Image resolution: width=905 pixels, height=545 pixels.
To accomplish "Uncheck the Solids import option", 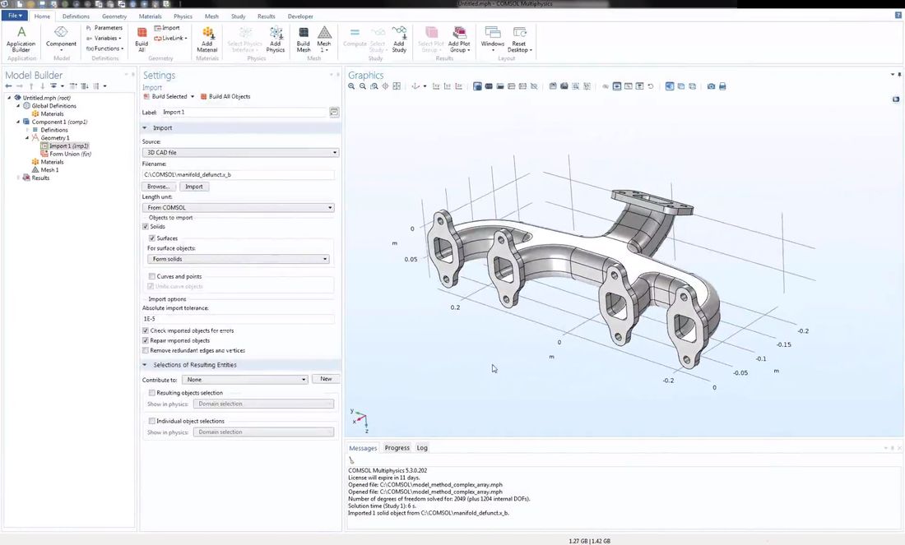I will click(146, 227).
